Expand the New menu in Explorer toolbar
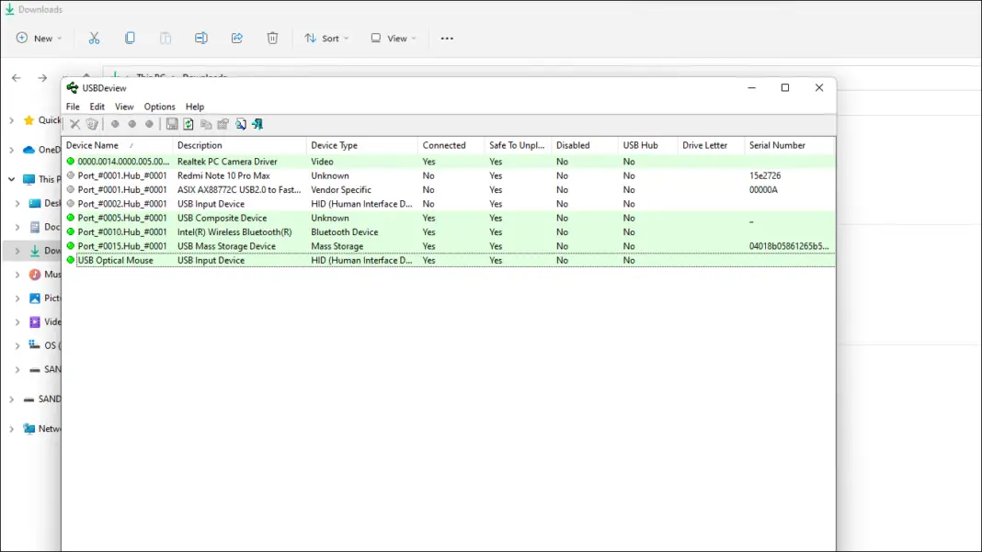 (39, 38)
